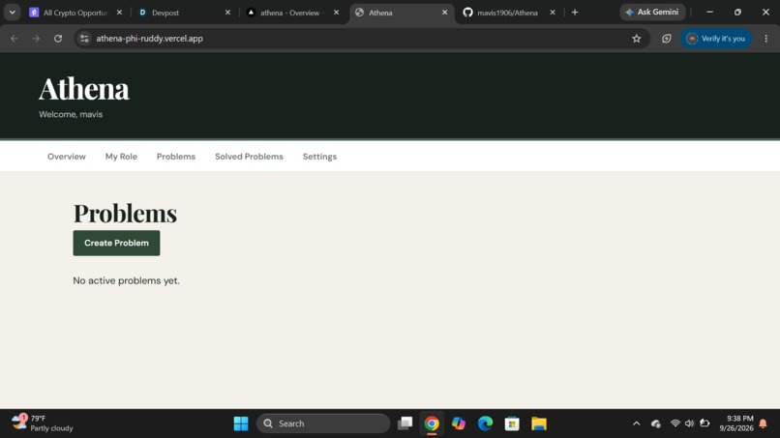Open Microsoft Store from taskbar
The height and width of the screenshot is (438, 780).
pyautogui.click(x=512, y=423)
